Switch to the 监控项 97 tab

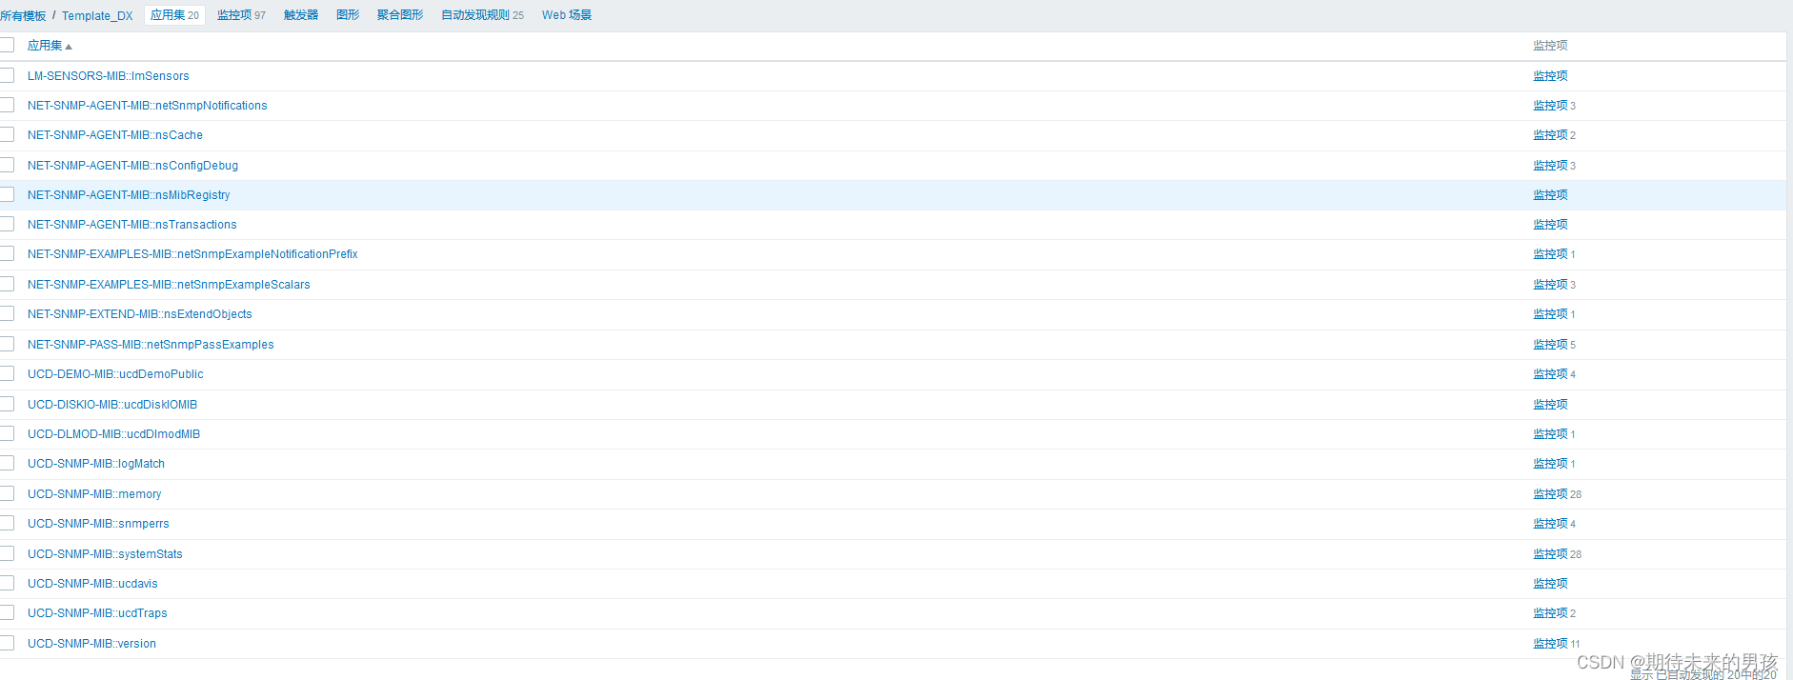(x=241, y=15)
